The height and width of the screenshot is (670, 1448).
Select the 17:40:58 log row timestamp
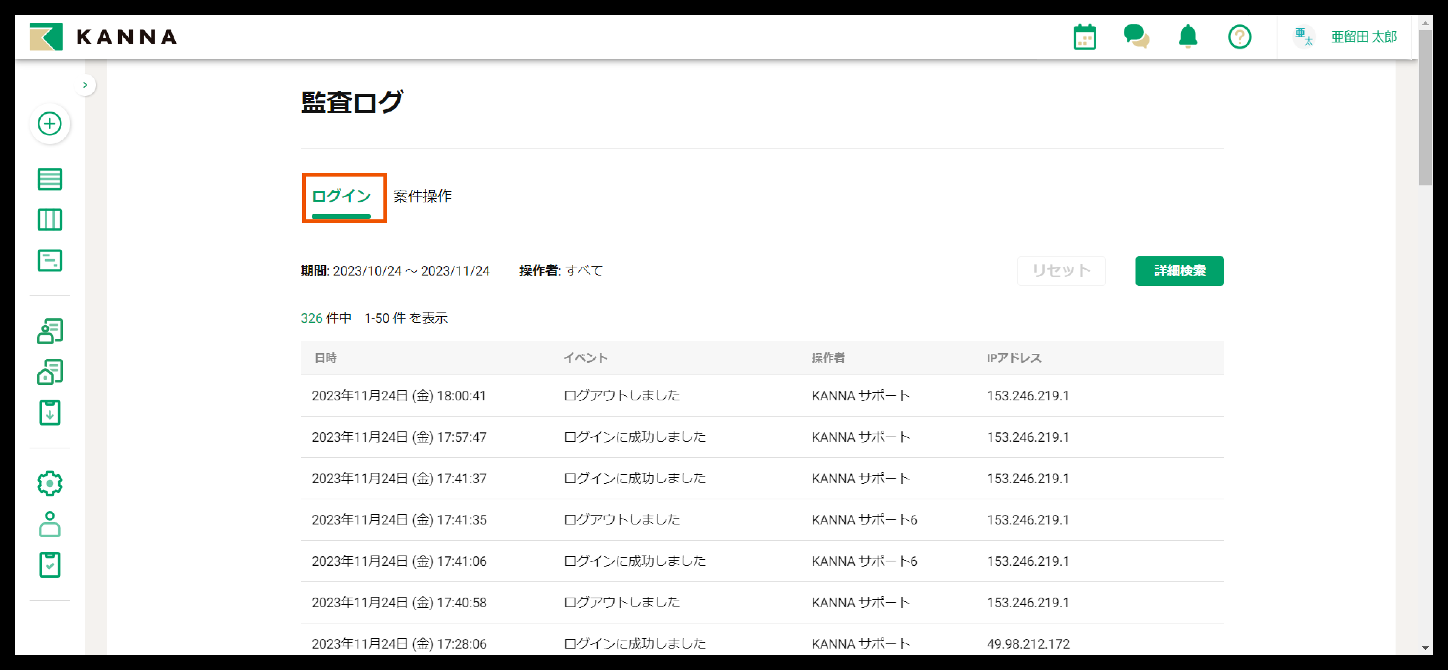[399, 602]
